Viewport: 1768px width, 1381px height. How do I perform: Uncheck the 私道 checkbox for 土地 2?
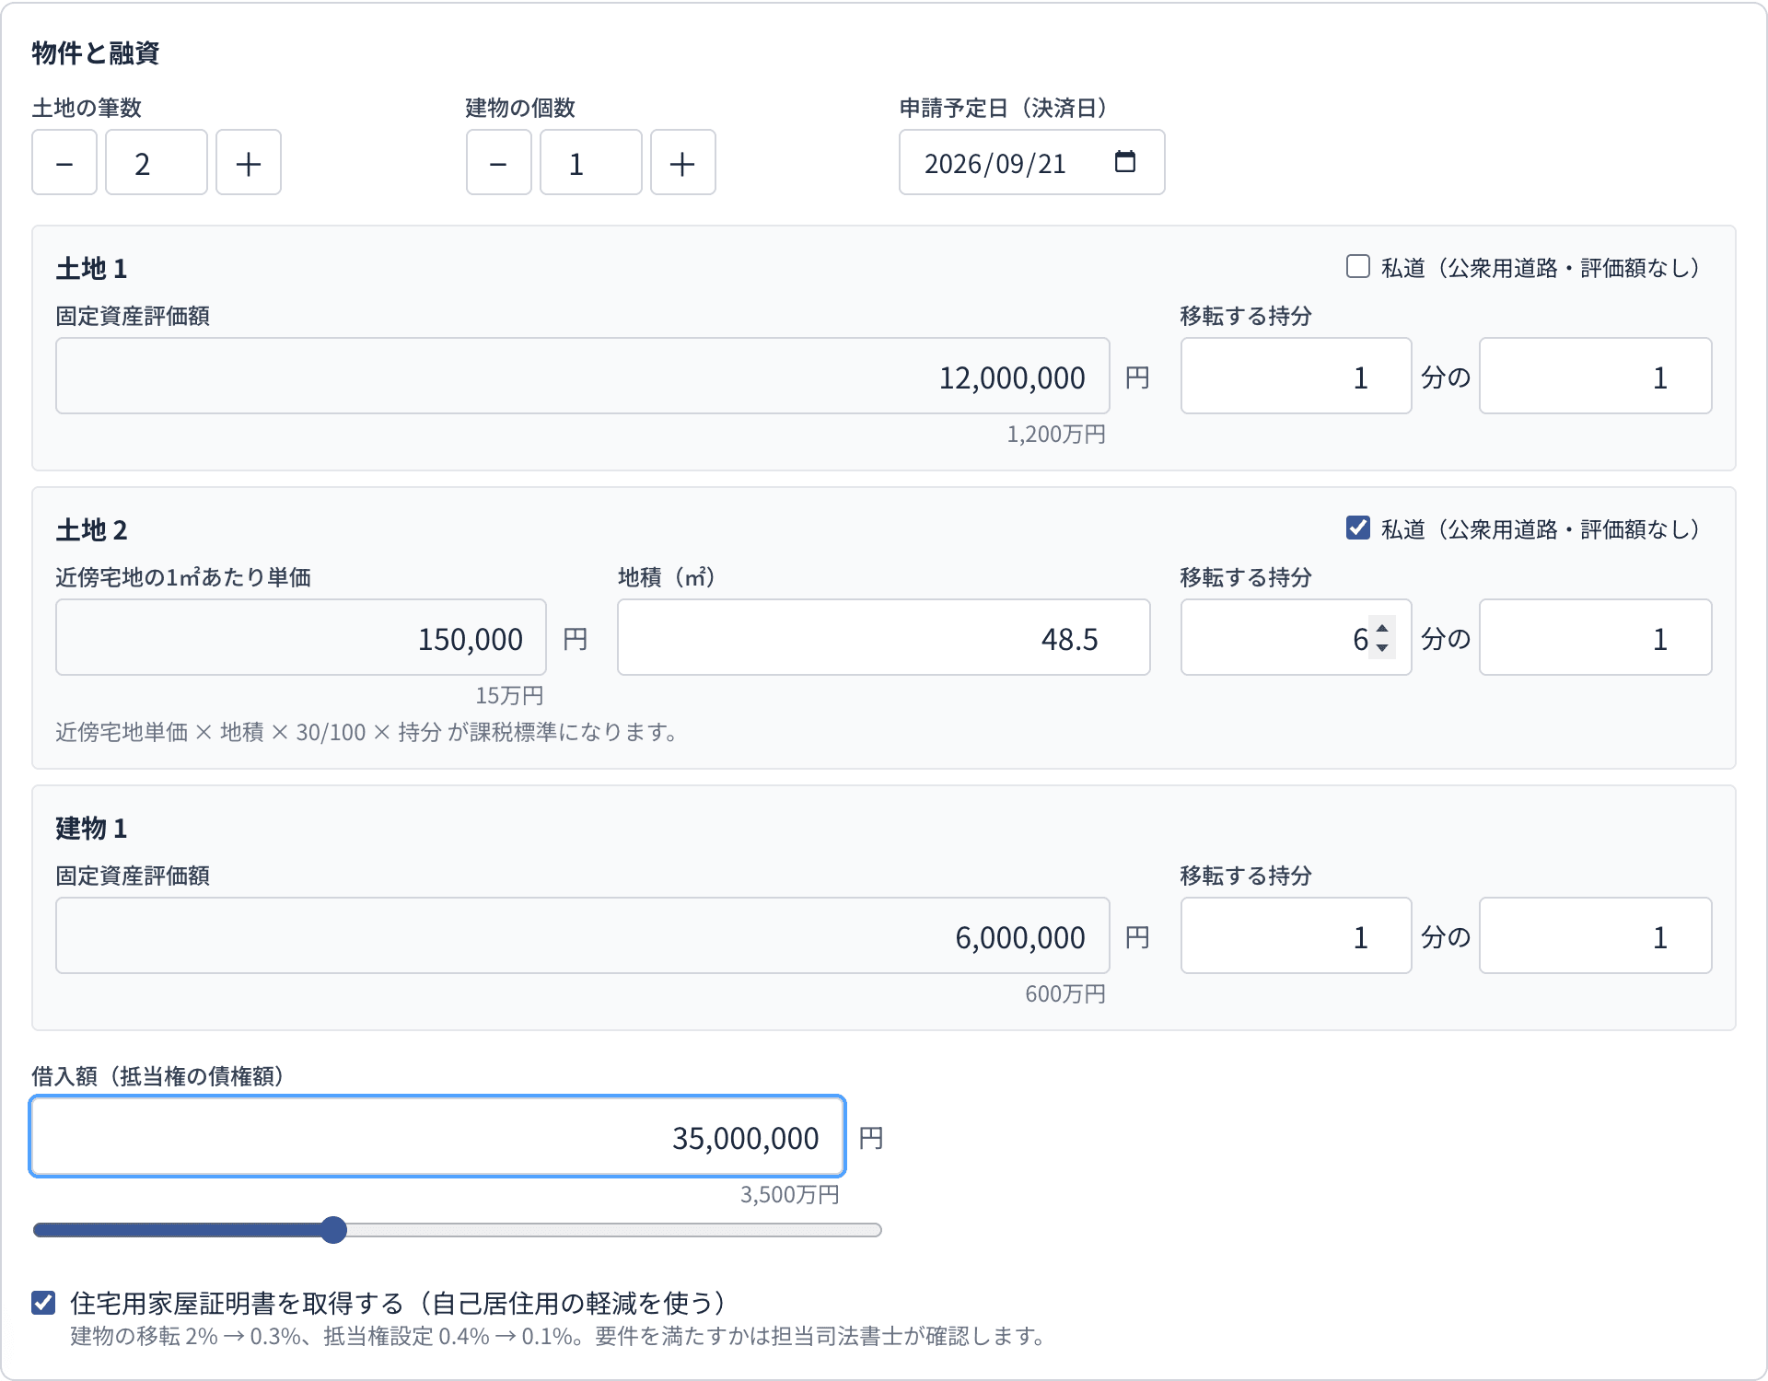1358,528
